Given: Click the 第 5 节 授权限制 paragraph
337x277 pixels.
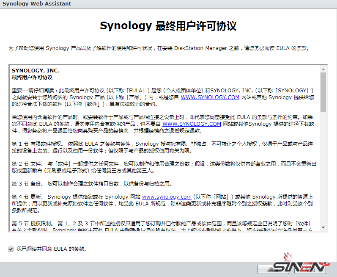Looking at the screenshot, I should coord(162,227).
